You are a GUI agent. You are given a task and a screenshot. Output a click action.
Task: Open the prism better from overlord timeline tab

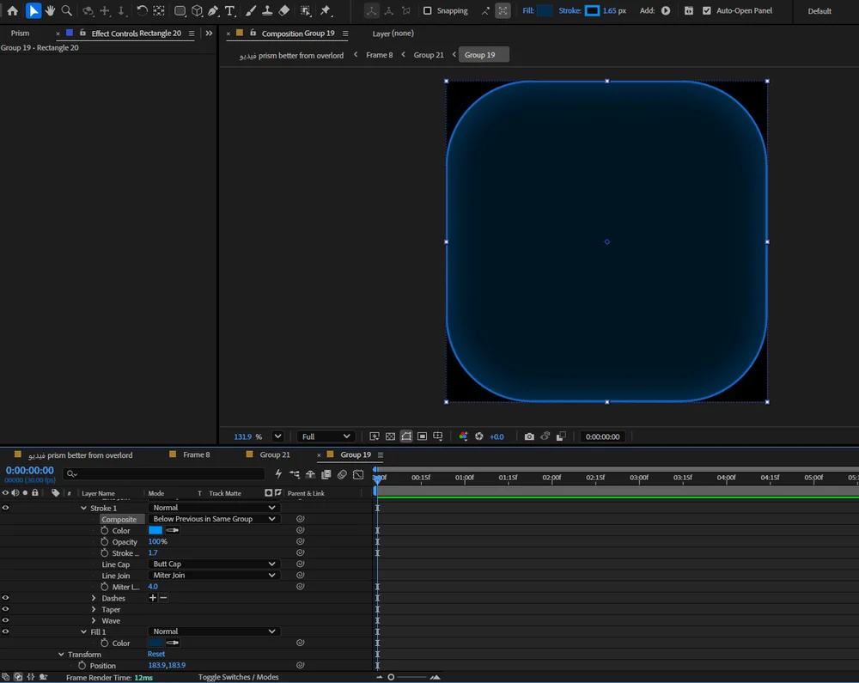[x=81, y=454]
